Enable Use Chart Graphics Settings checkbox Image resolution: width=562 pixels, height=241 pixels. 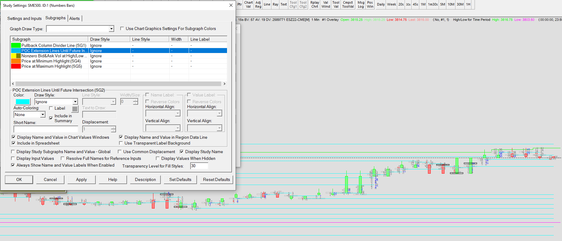point(122,28)
